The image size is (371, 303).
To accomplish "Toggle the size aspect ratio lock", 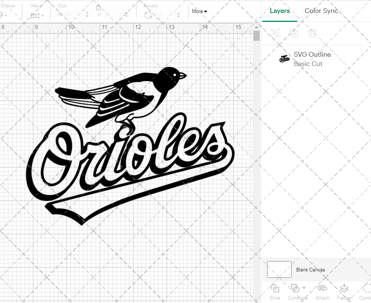I will pyautogui.click(x=98, y=7).
